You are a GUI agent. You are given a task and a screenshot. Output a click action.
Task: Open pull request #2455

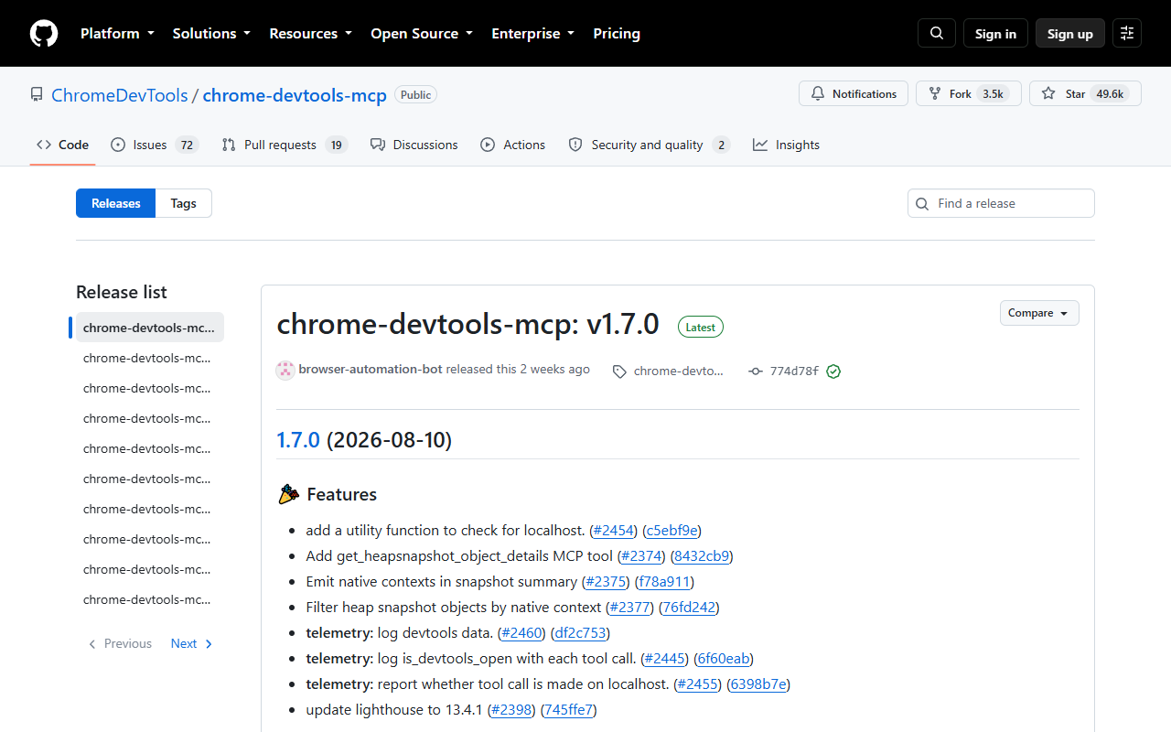pos(698,684)
